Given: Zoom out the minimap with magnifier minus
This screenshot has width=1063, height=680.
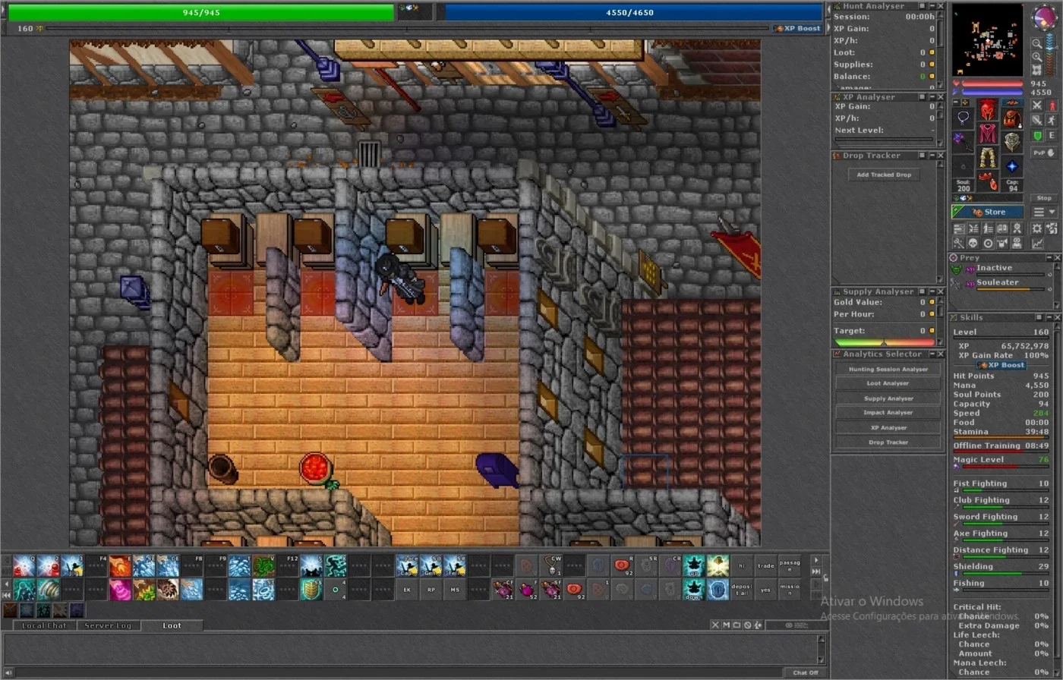Looking at the screenshot, I should point(1037,42).
